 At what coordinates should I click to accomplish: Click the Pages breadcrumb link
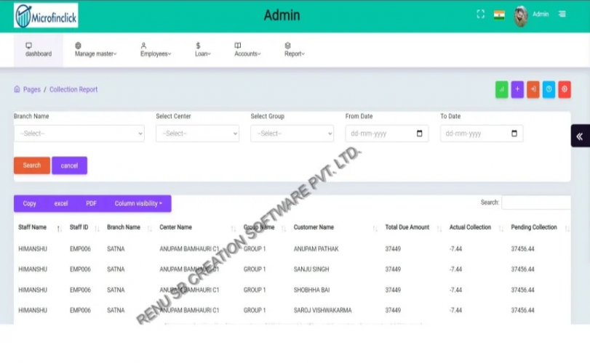[x=31, y=89]
